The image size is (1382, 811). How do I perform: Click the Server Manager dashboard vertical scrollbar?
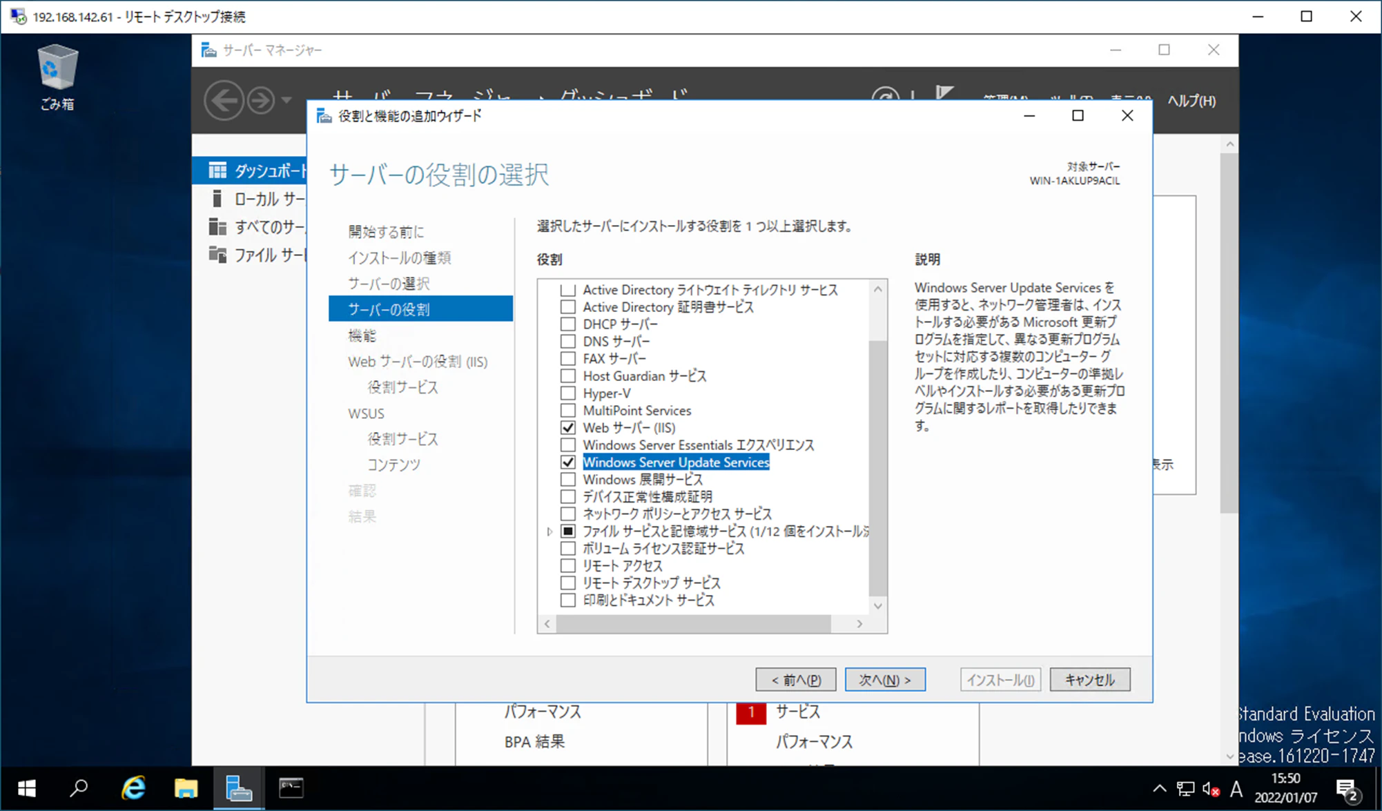[x=1229, y=333]
